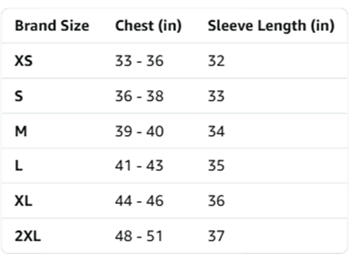
Task: Select the XL size row label
Action: click(23, 201)
